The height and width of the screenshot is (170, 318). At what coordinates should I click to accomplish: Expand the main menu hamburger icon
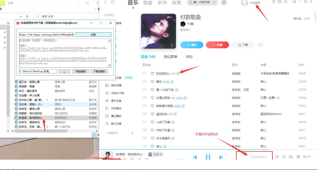(x=285, y=2)
